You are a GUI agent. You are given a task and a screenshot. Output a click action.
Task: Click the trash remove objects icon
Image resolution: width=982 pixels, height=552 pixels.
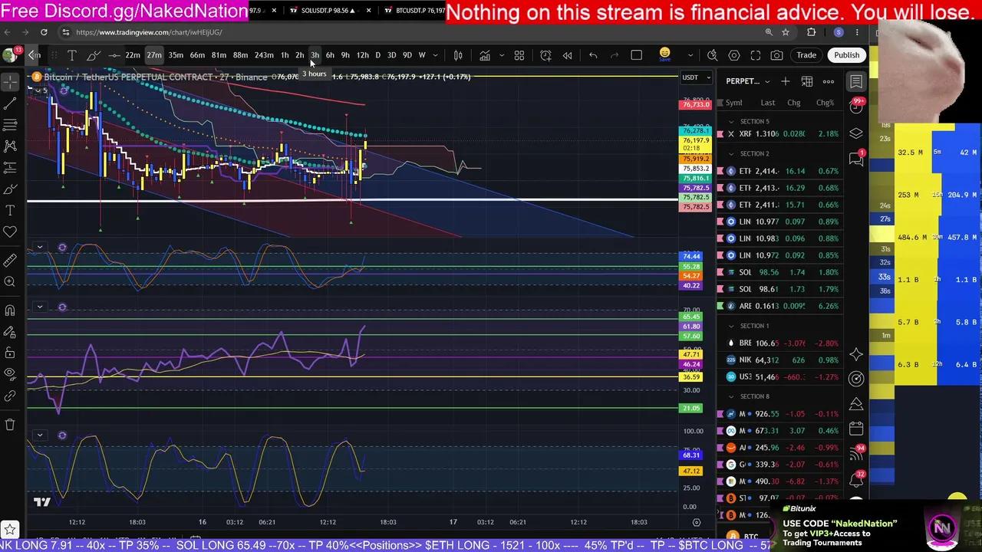click(10, 425)
